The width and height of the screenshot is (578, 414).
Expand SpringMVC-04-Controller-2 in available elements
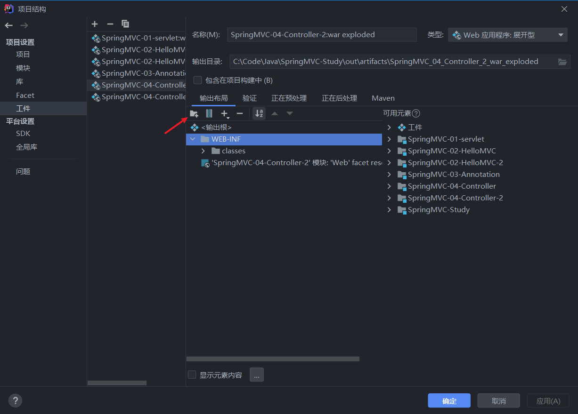click(389, 198)
